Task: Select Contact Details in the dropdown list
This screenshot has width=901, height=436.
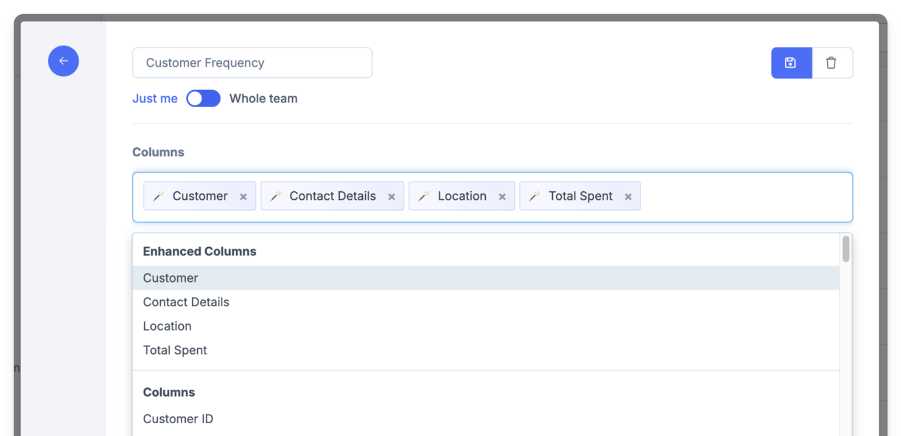Action: click(186, 302)
